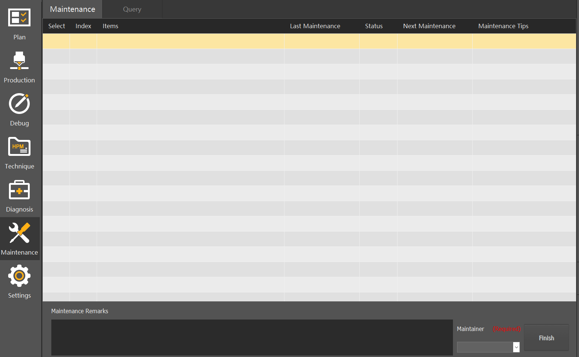Open the Technique HPM icon
579x357 pixels.
click(19, 147)
